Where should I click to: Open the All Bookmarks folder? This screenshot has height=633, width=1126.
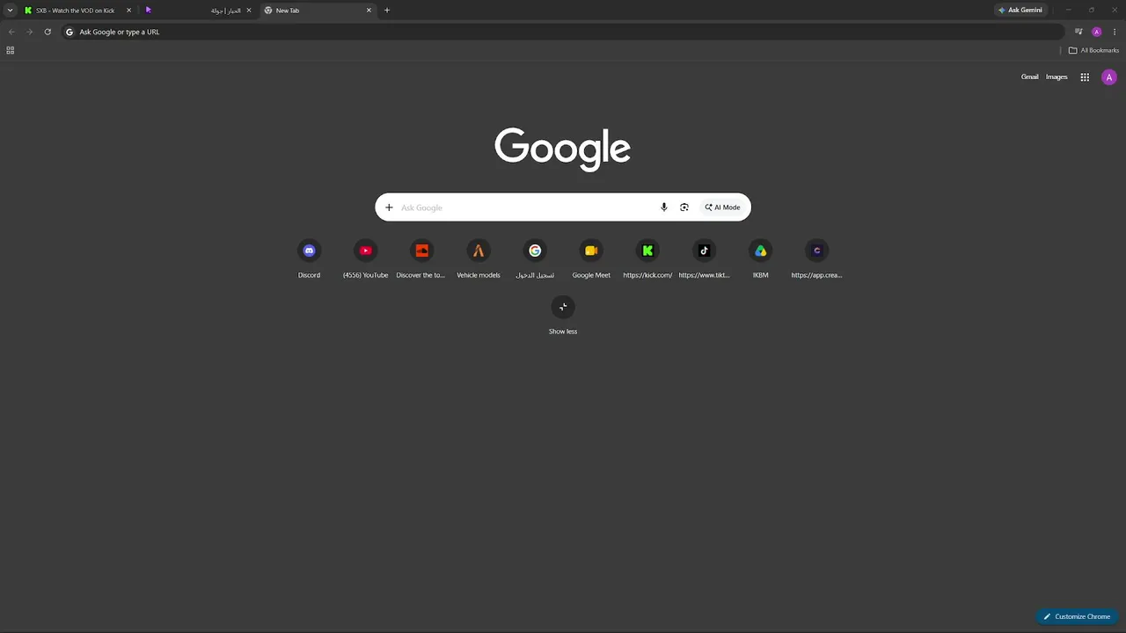coord(1093,50)
